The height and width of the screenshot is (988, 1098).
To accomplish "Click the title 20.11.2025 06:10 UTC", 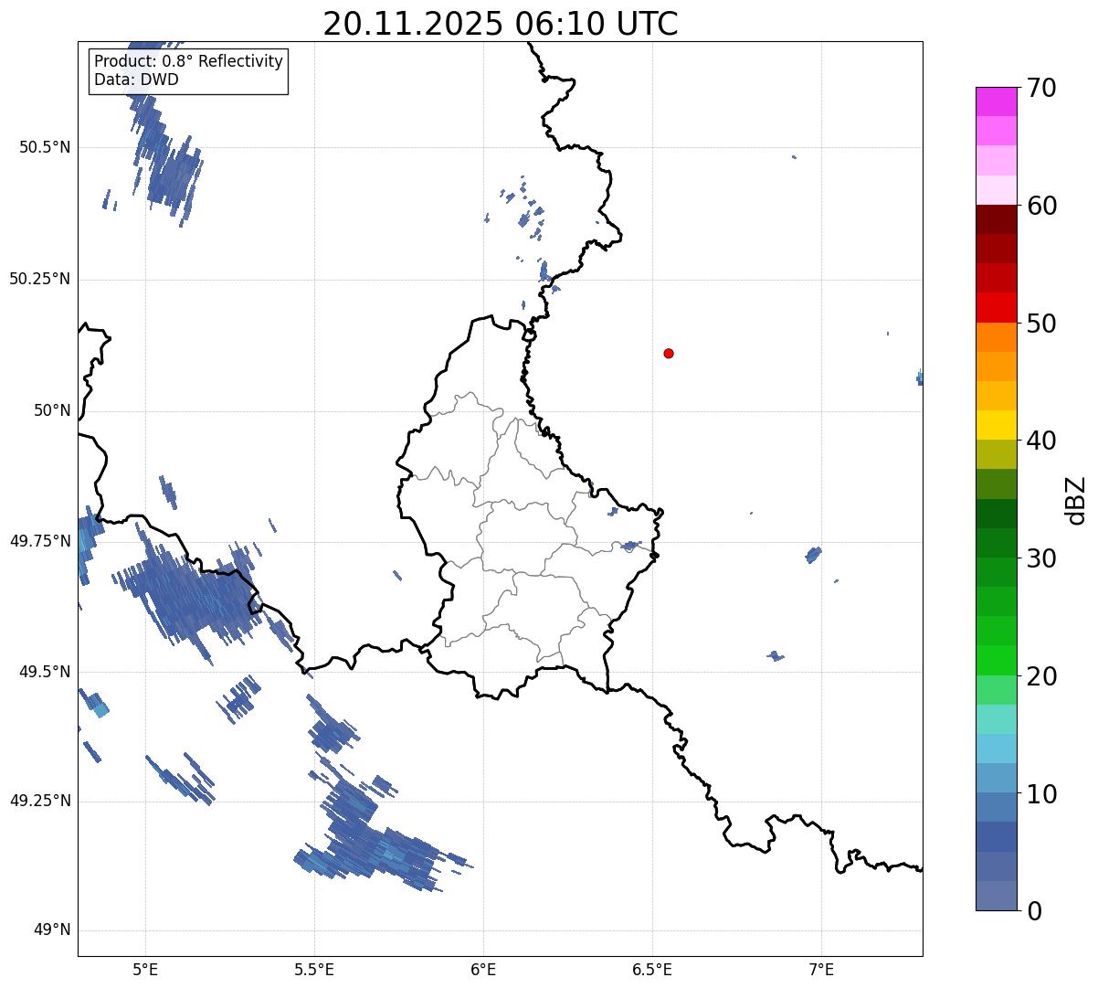I will 501,23.
